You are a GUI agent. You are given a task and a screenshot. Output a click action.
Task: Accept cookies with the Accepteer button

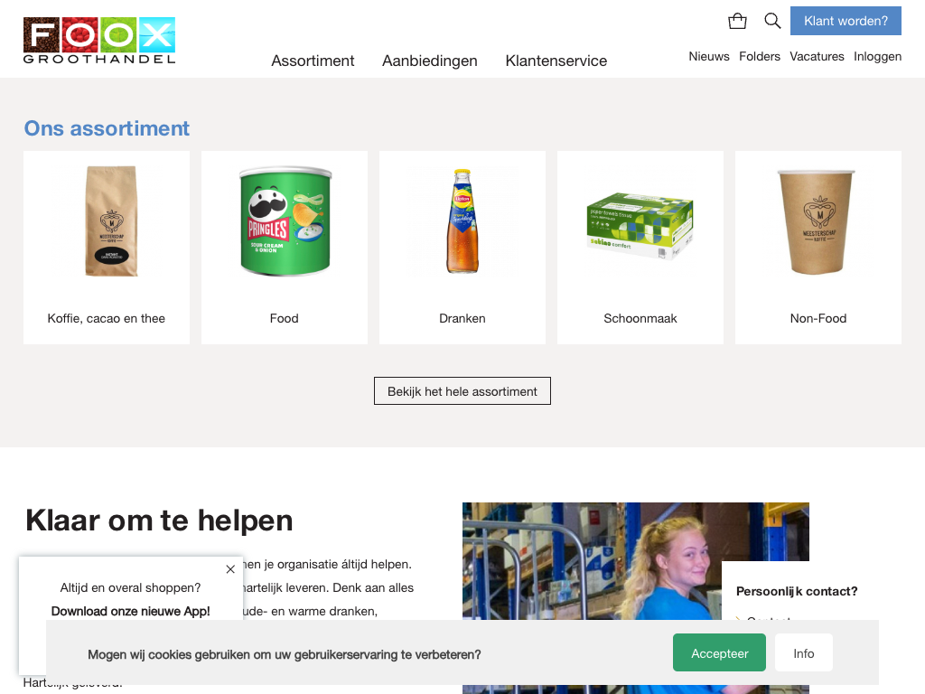[719, 652]
